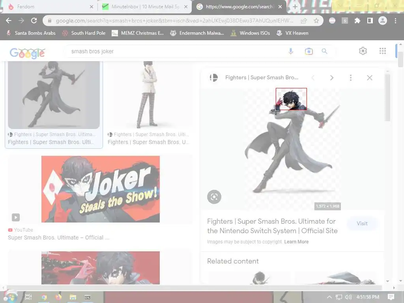
Task: Click the pink circle extension icon in toolbar
Action: (x=332, y=21)
